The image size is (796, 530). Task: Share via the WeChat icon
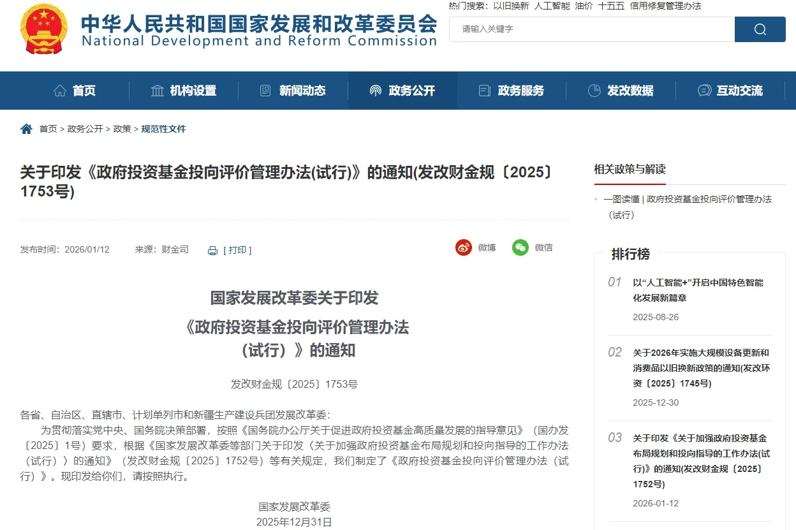[520, 247]
